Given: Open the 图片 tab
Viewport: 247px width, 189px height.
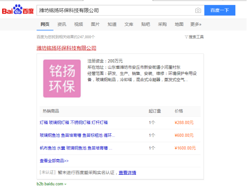Looking at the screenshot, I should click(95, 24).
